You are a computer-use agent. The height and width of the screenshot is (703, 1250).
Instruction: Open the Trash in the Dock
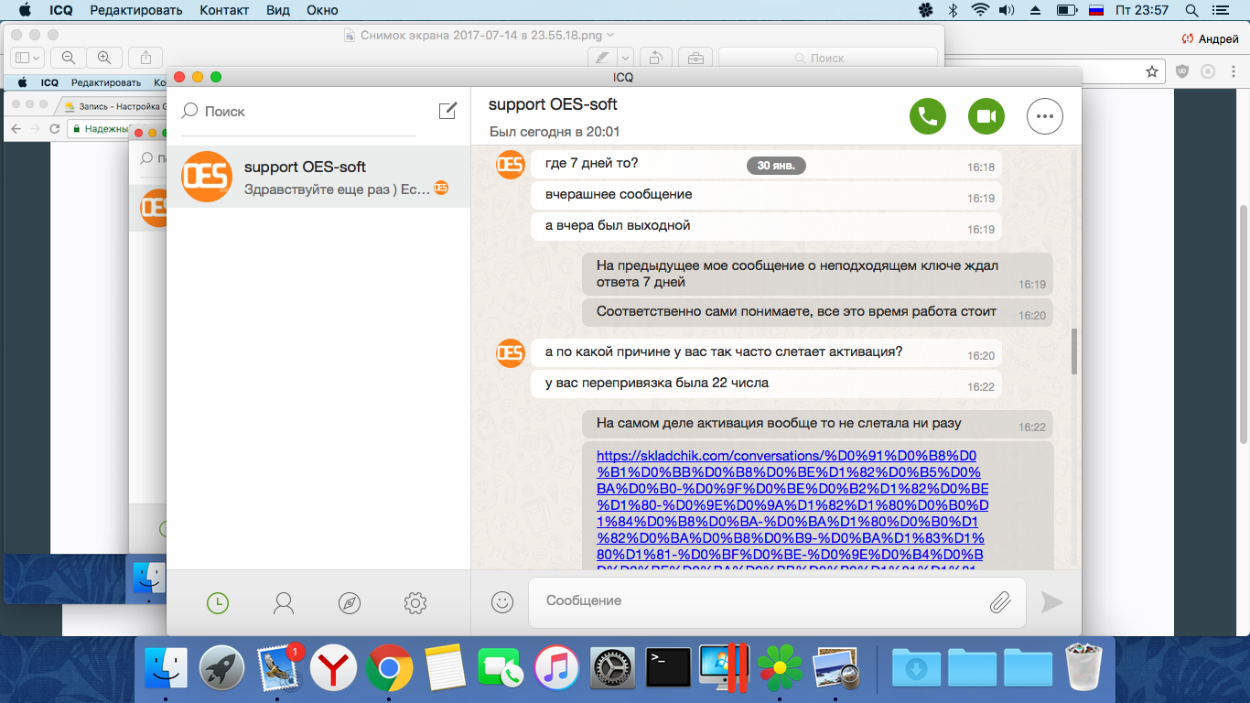pyautogui.click(x=1084, y=667)
